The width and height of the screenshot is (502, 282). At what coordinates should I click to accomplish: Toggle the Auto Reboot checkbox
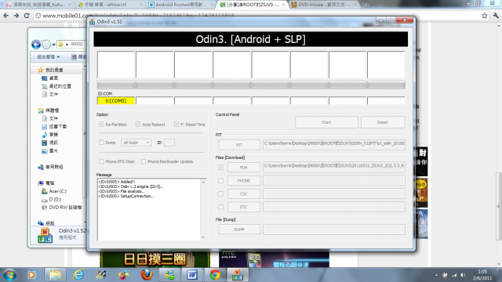point(138,125)
